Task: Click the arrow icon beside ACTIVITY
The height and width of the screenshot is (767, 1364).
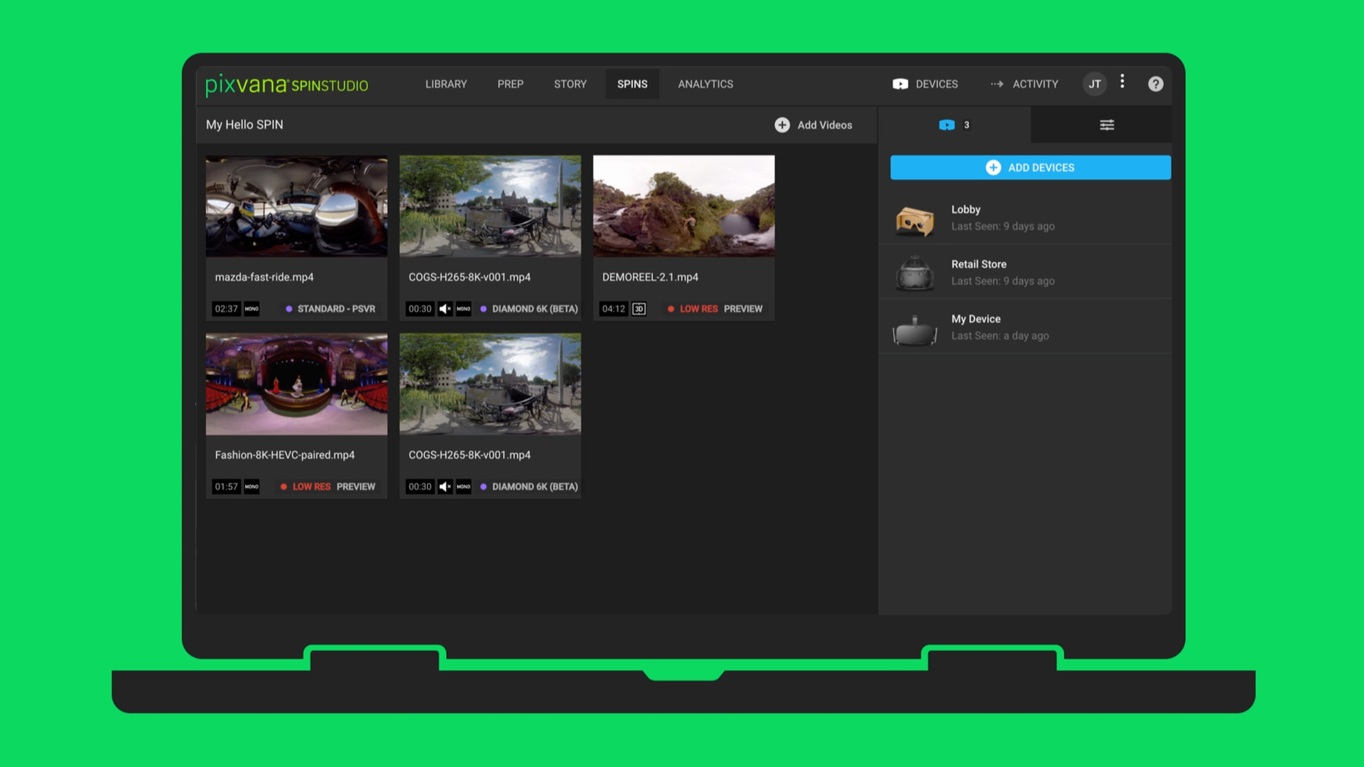Action: (x=997, y=84)
